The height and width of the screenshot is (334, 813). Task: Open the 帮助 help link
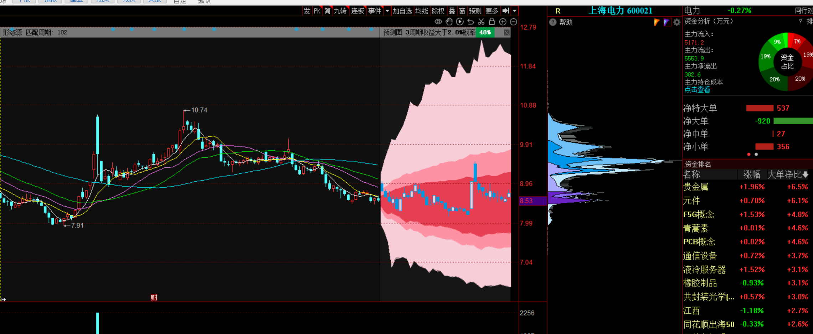pyautogui.click(x=566, y=22)
